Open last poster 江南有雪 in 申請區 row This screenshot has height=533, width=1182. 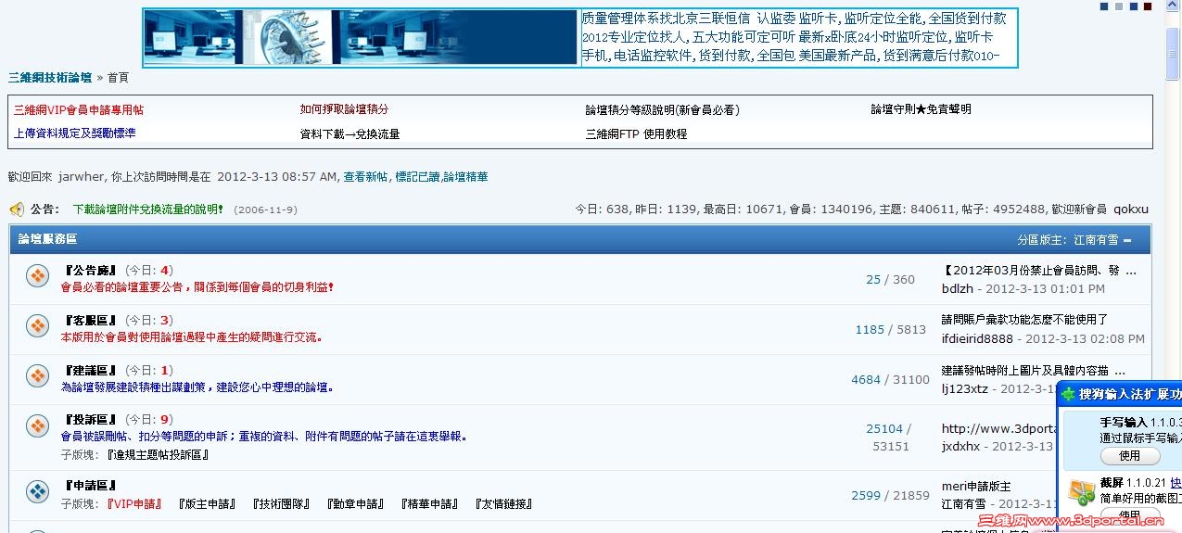[964, 504]
